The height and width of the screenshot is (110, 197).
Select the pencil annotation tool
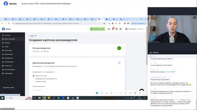point(107,93)
